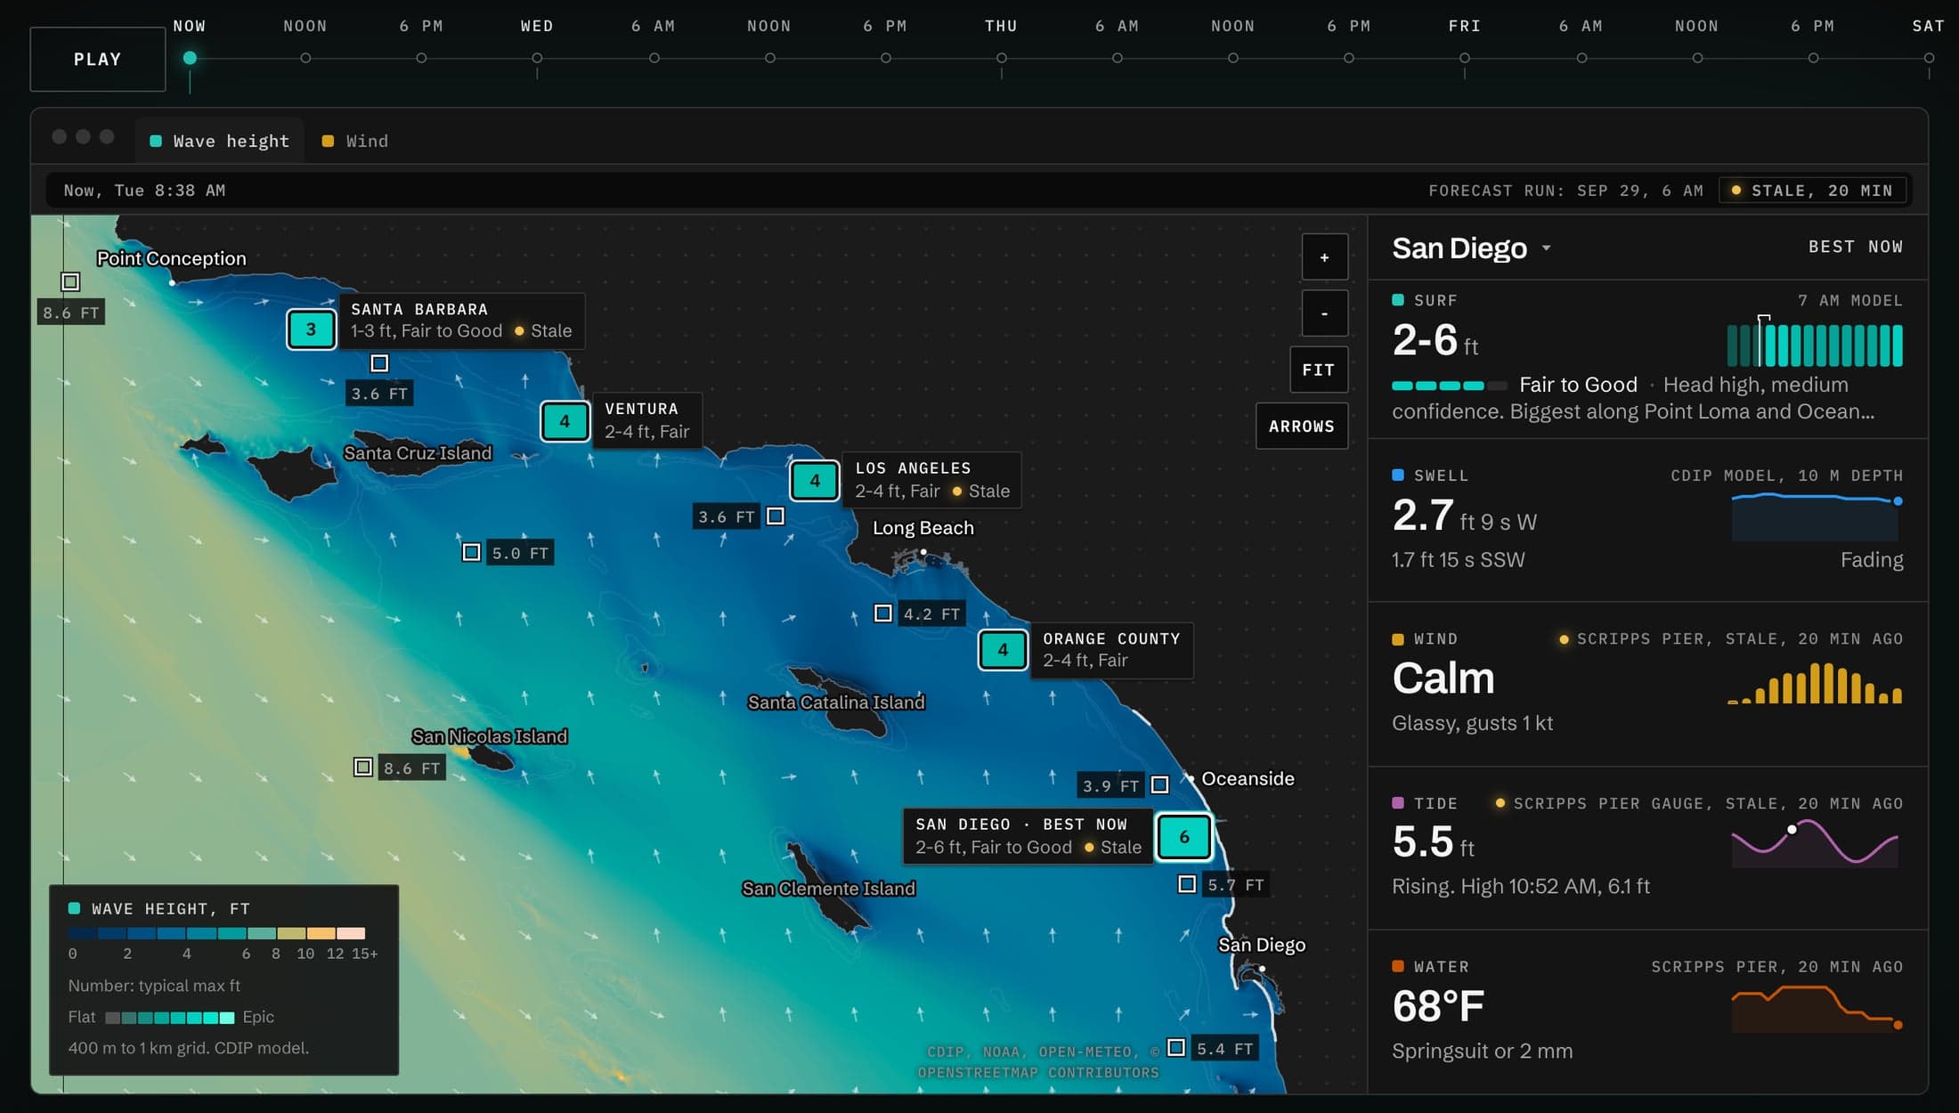Click the Long Beach map label
Viewport: 1959px width, 1113px height.
point(923,528)
